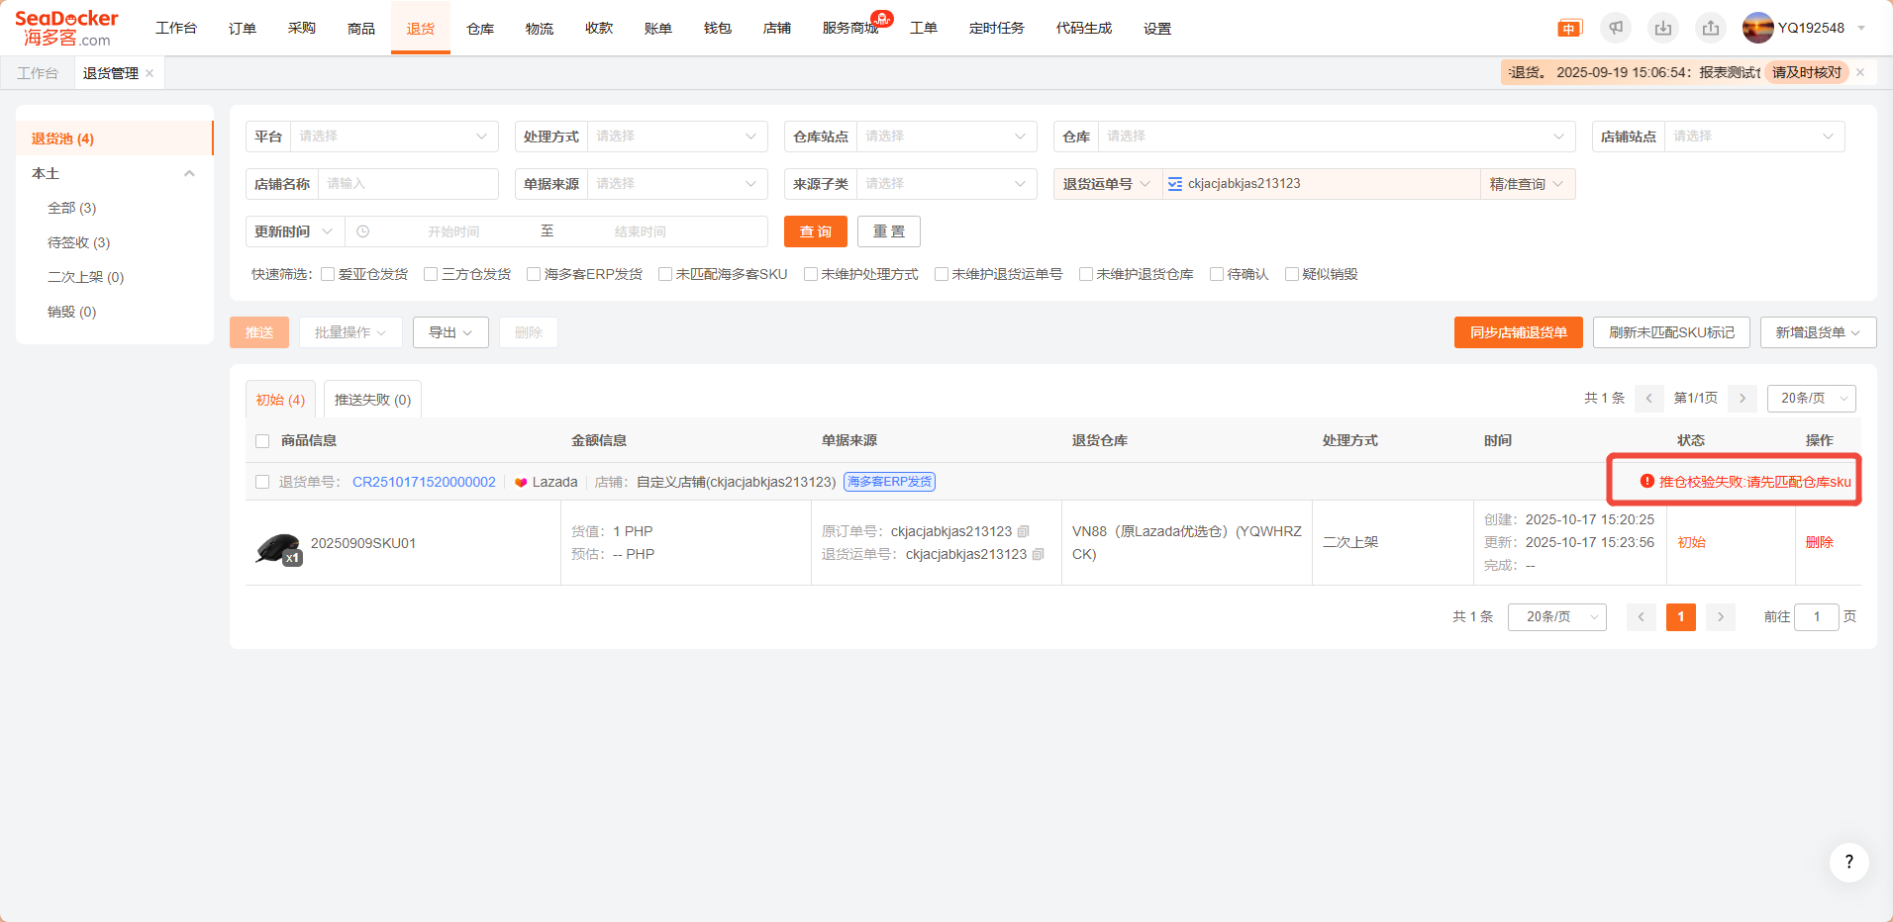Image resolution: width=1893 pixels, height=922 pixels.
Task: Open the download center icon in header
Action: tap(1663, 28)
